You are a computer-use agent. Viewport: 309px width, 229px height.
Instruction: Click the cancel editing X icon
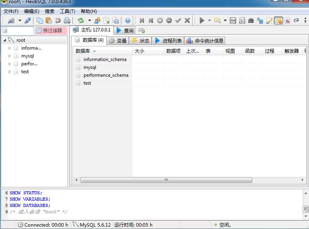point(187,20)
